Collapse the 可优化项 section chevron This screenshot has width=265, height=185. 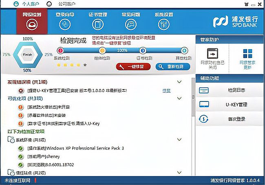[179, 98]
